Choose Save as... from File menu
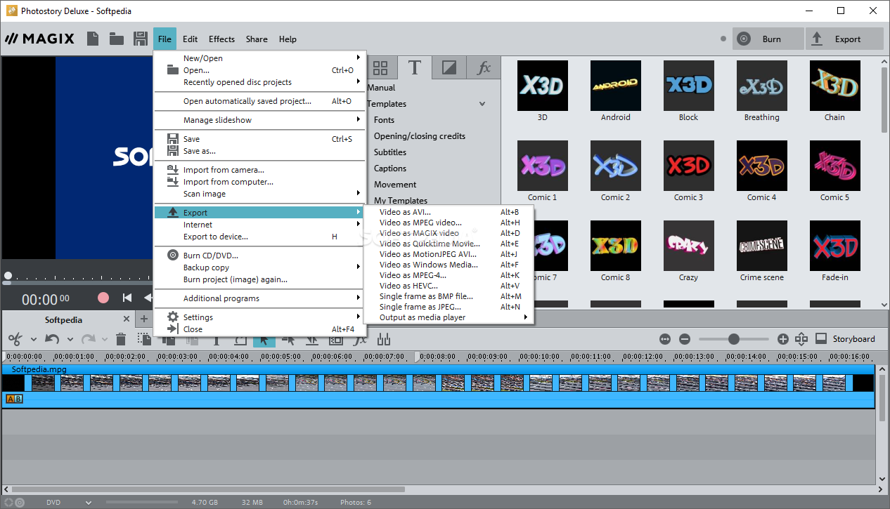 coord(260,151)
